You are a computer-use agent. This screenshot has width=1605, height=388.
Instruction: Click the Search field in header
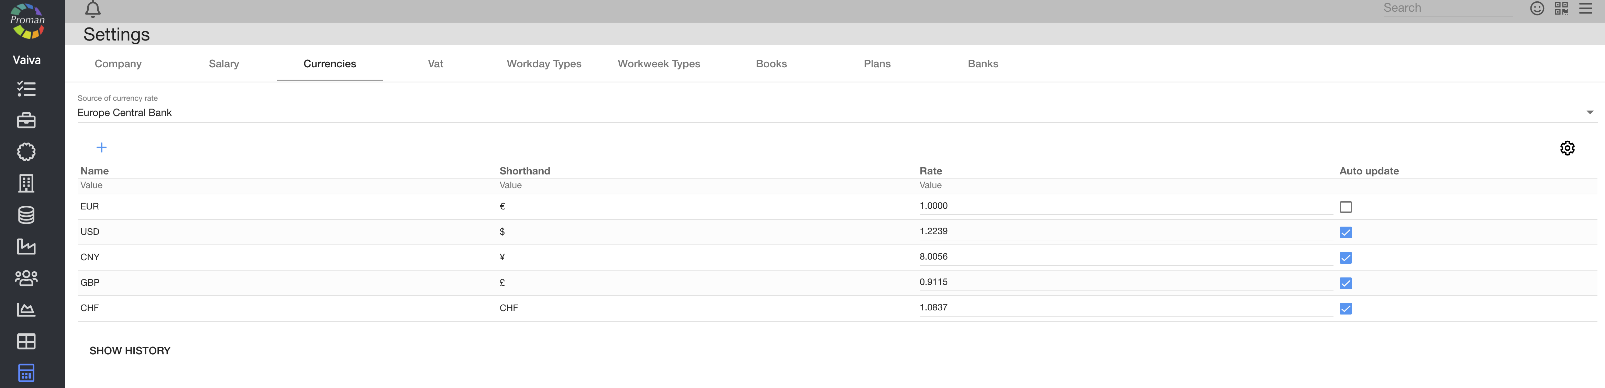click(1447, 8)
